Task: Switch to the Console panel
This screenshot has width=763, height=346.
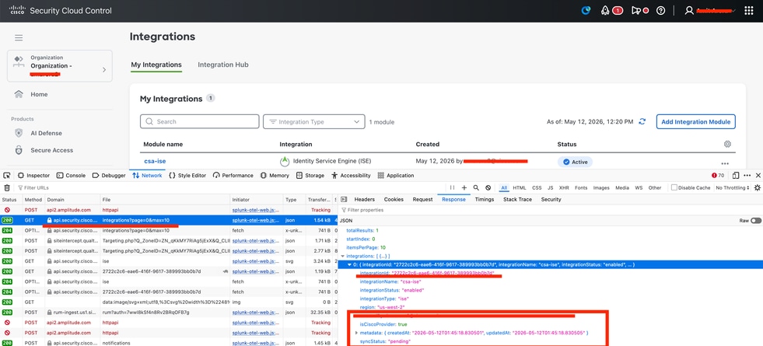Action: tap(71, 175)
